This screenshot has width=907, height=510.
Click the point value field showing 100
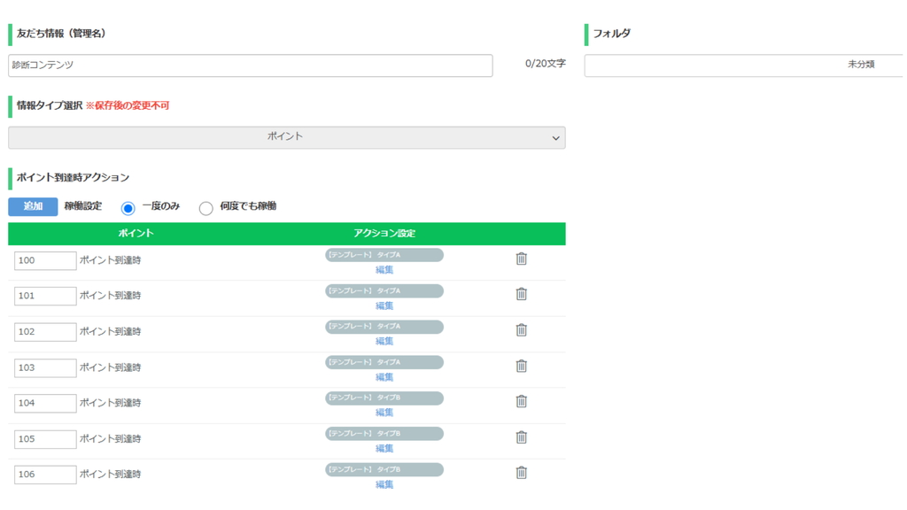point(45,261)
